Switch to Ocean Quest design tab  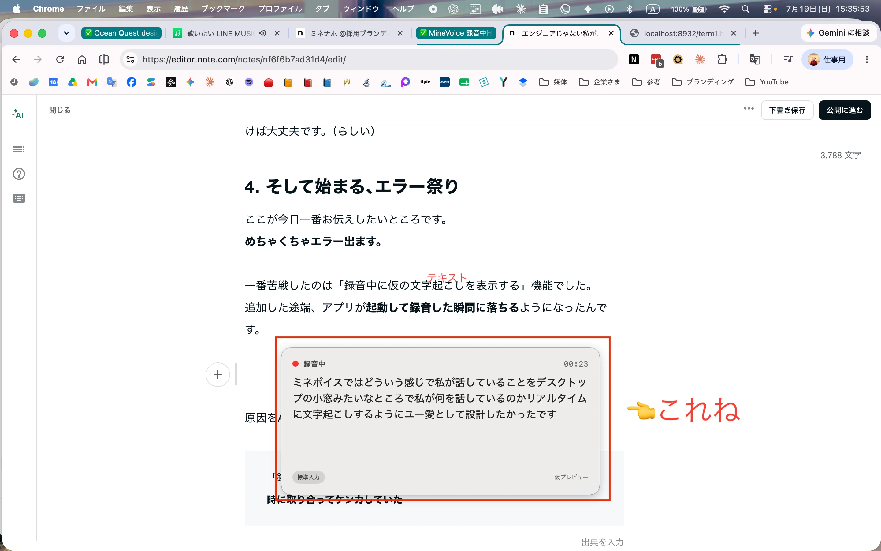(x=121, y=33)
